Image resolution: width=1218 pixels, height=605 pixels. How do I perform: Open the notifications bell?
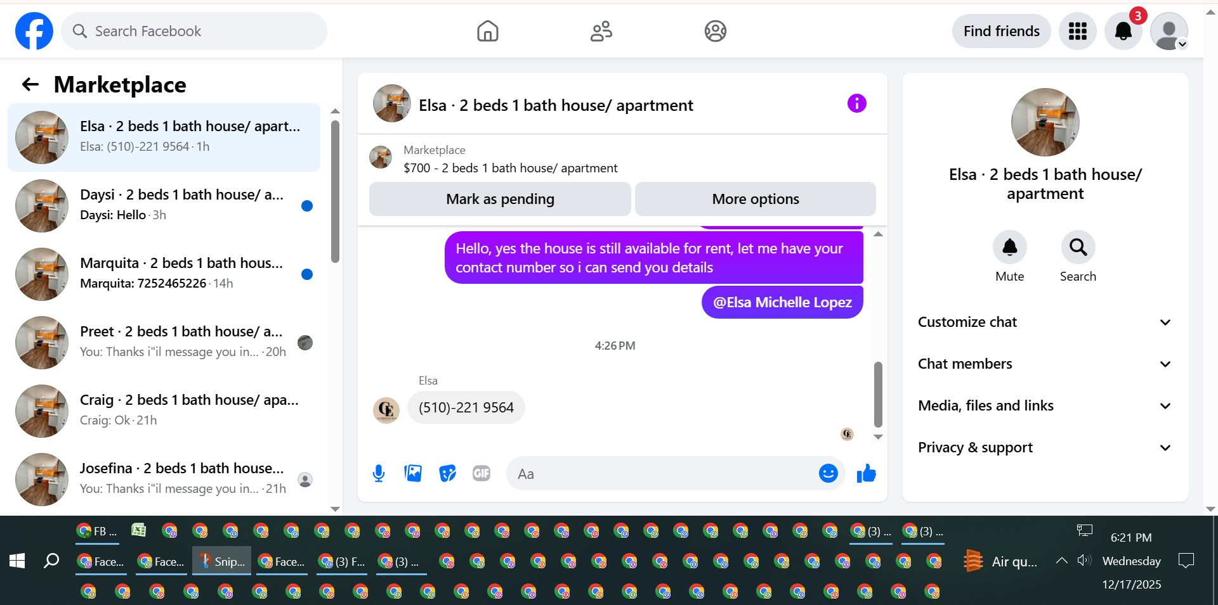tap(1123, 31)
